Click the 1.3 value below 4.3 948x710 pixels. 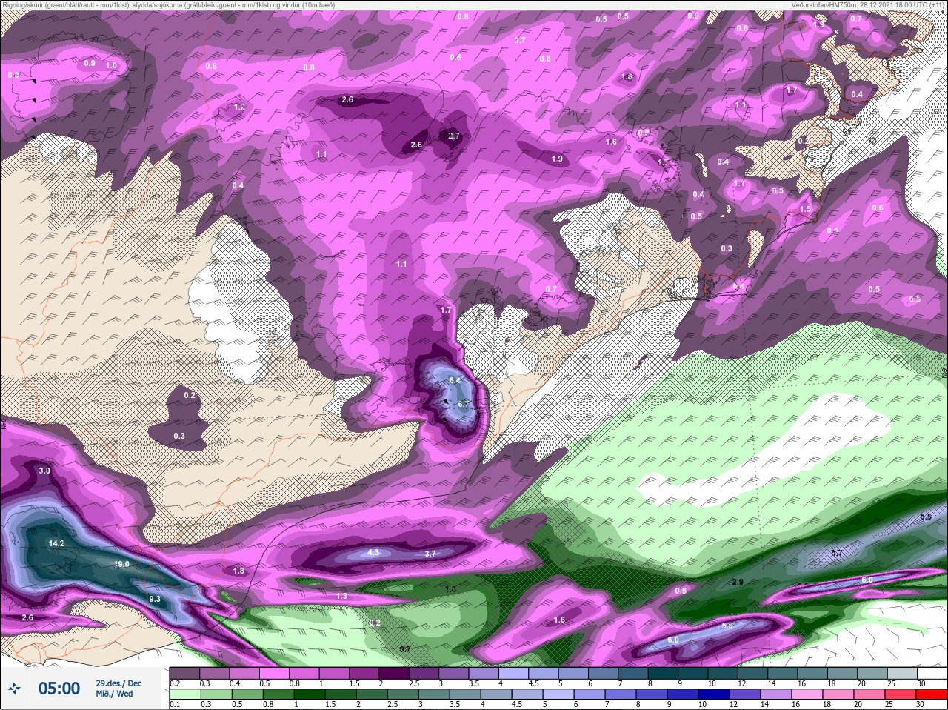[x=341, y=596]
